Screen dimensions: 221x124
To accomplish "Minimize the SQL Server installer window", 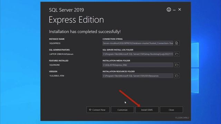I will (x=174, y=10).
